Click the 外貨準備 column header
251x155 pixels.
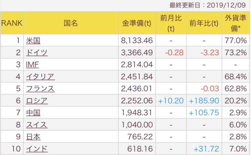coord(236,23)
